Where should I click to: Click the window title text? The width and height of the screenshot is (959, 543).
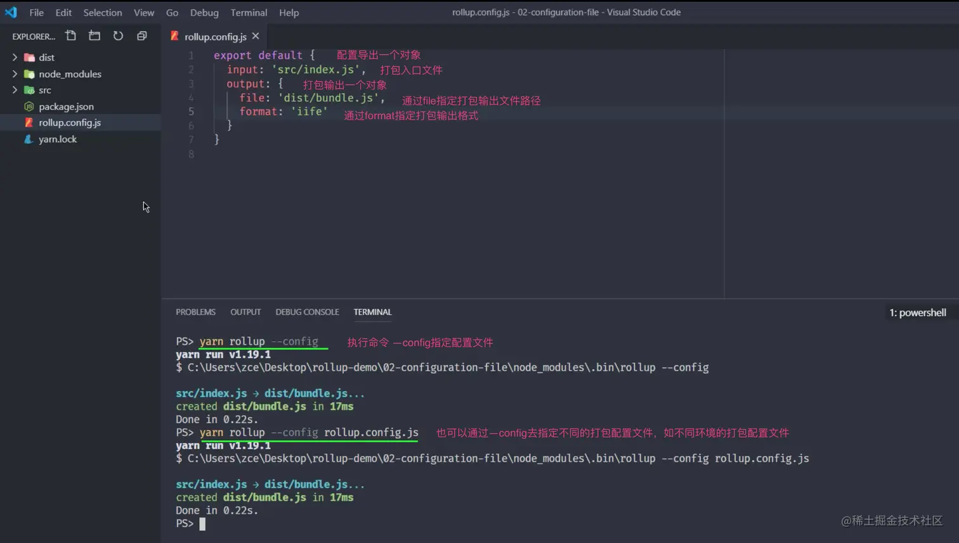pos(566,12)
